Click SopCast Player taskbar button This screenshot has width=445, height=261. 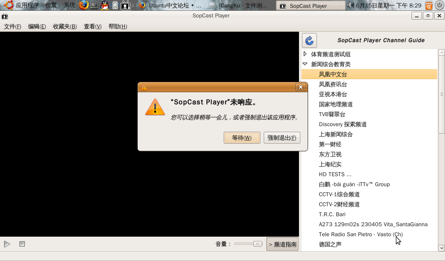(311, 5)
